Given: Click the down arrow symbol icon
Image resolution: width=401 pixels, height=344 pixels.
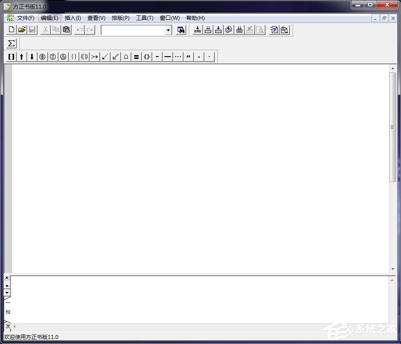Looking at the screenshot, I should (32, 57).
